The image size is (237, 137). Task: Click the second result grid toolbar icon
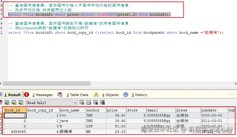pos(14,103)
